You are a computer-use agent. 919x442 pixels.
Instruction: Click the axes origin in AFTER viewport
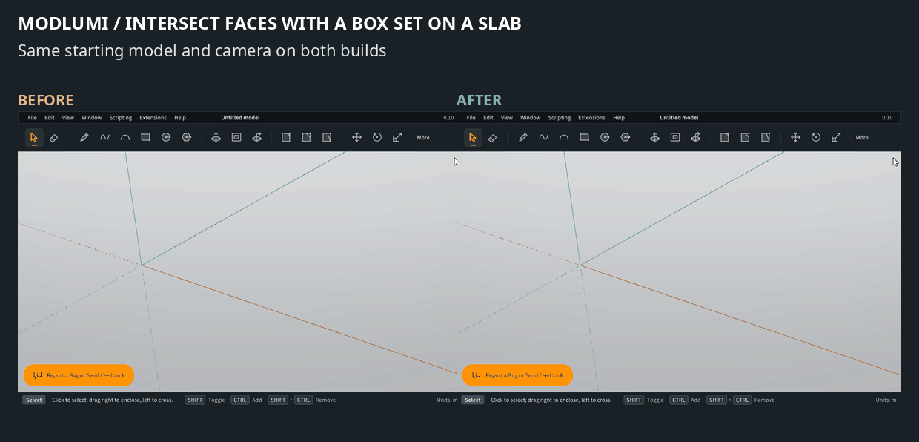coord(580,265)
